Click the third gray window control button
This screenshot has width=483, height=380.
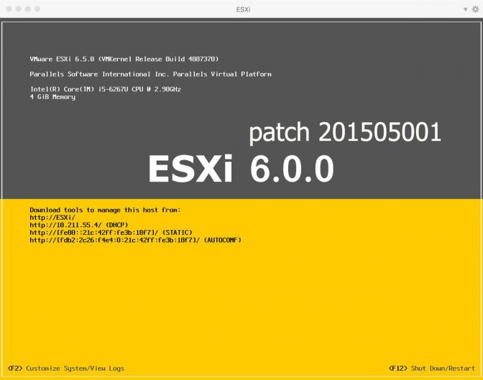(x=28, y=9)
